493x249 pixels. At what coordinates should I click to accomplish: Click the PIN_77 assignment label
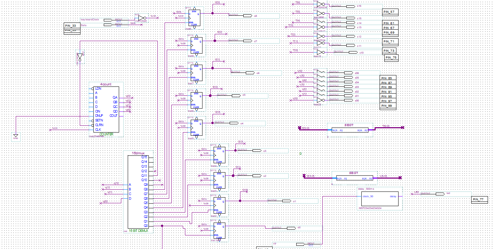pyautogui.click(x=479, y=199)
